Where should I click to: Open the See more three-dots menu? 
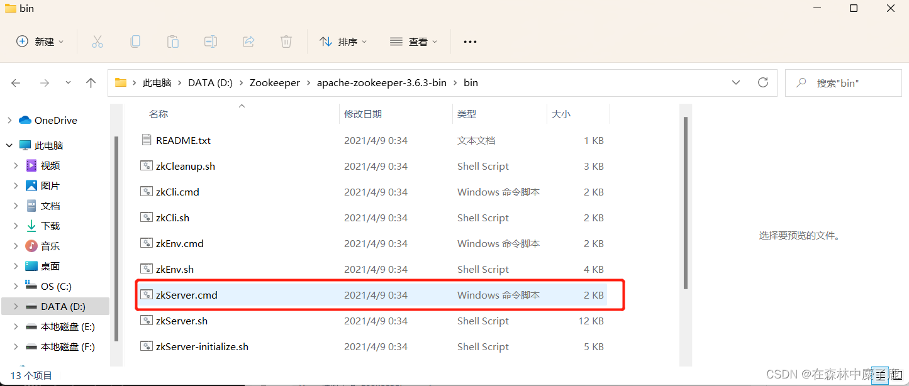click(x=470, y=41)
